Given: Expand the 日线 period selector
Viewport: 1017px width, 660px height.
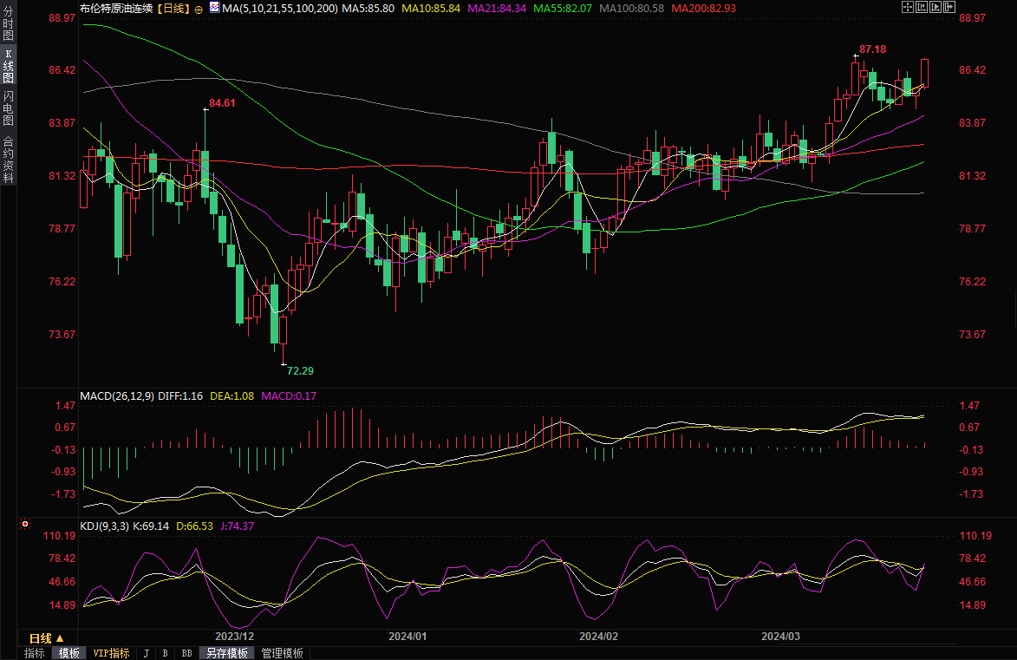Looking at the screenshot, I should [x=47, y=637].
